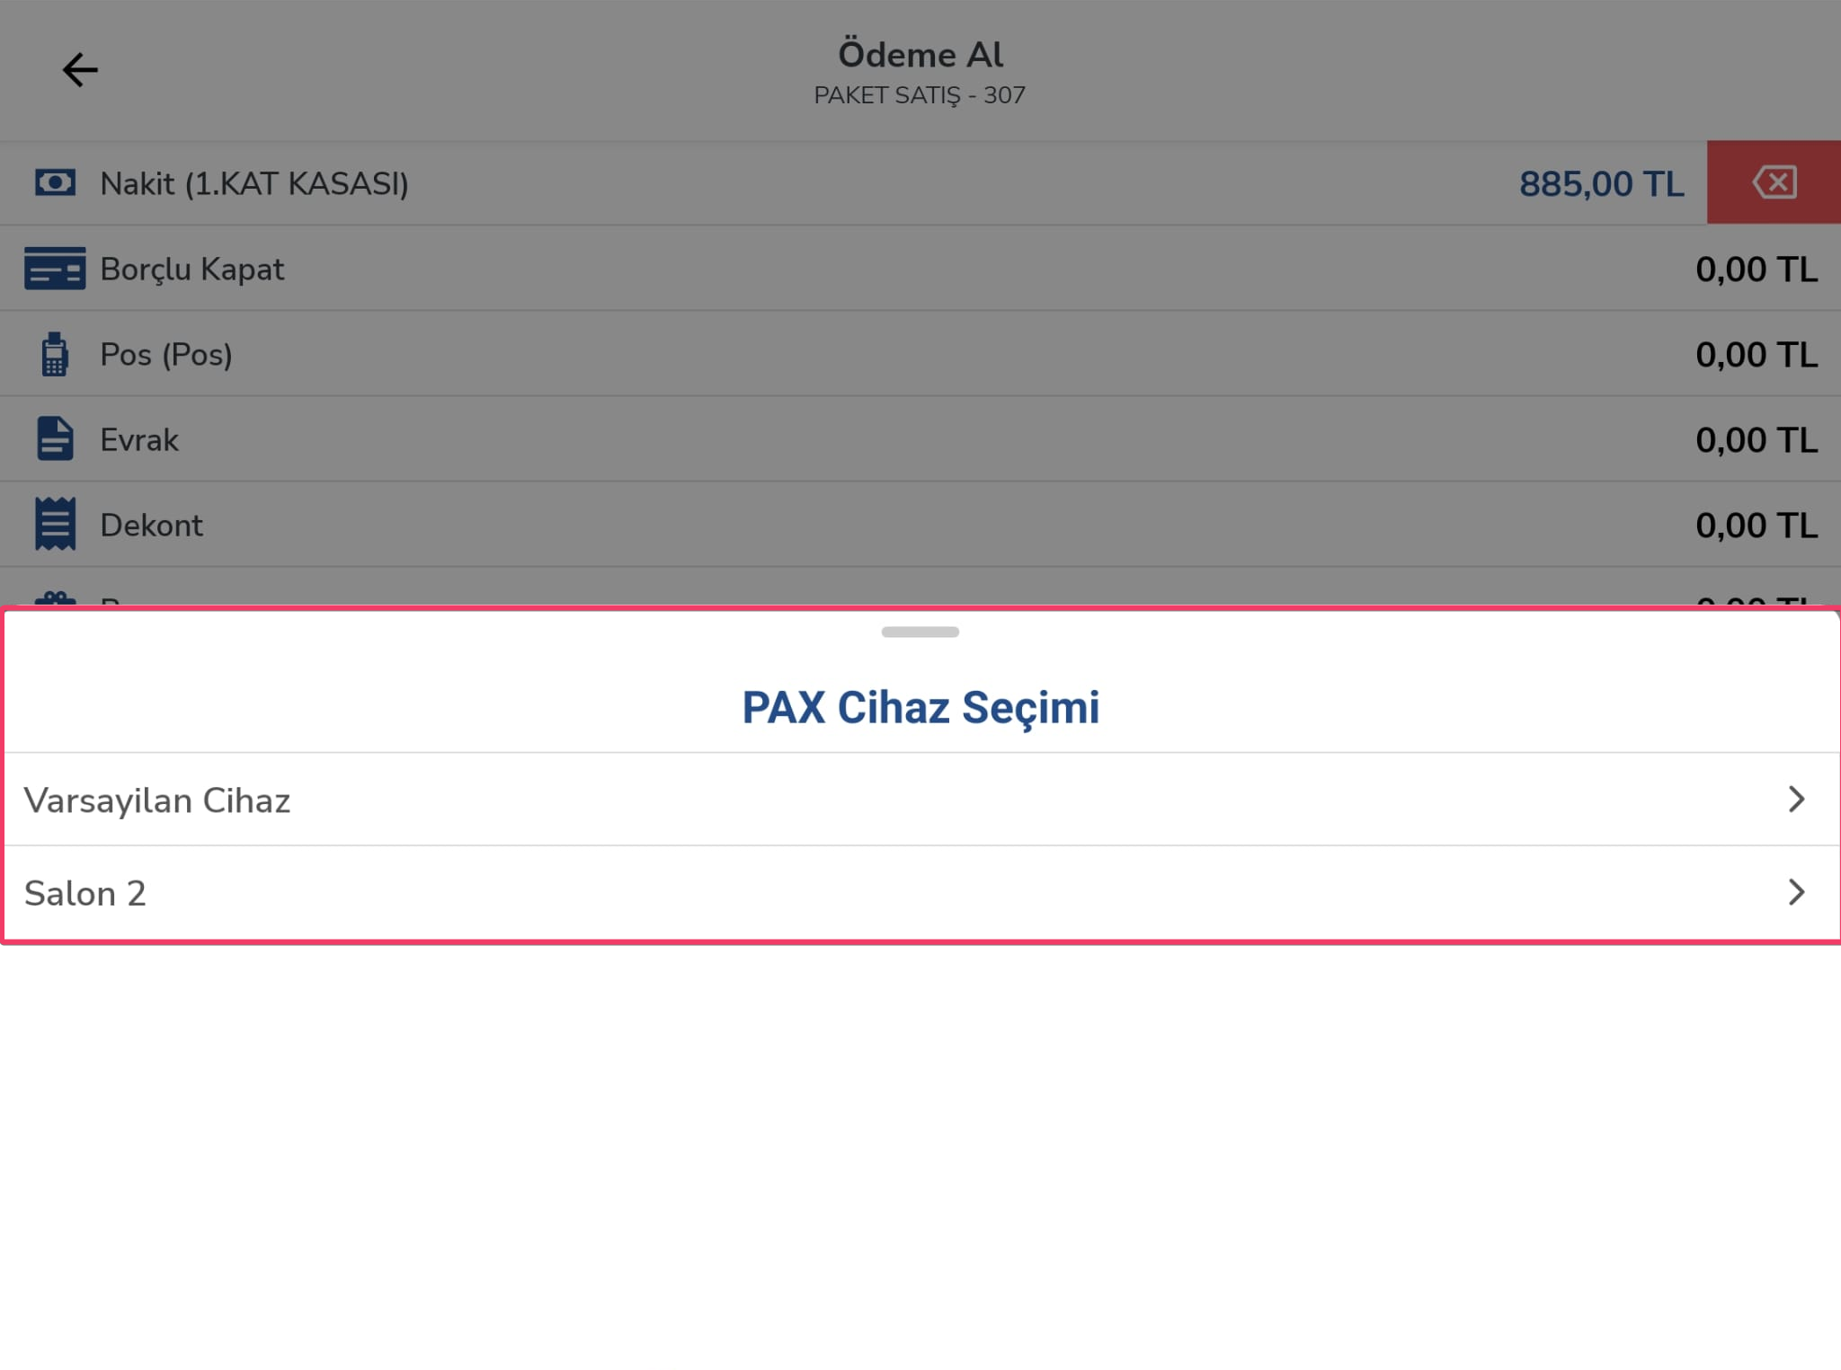Viewport: 1841px width, 1370px height.
Task: Go back with the left arrow icon
Action: pyautogui.click(x=79, y=69)
